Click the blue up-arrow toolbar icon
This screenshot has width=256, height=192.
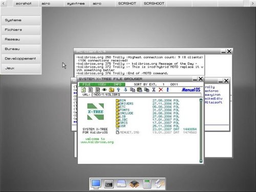pos(118,90)
